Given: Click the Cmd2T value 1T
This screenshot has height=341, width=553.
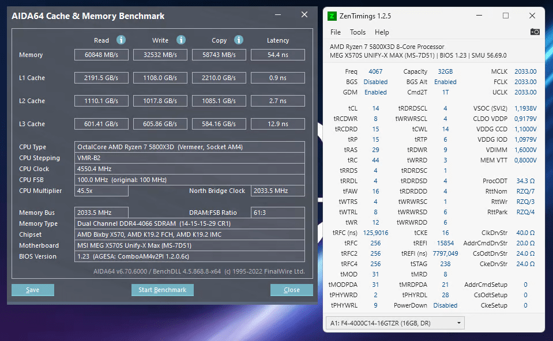Looking at the screenshot, I should pos(445,92).
